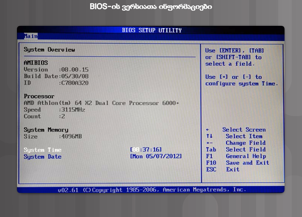Click the System Date label
The width and height of the screenshot is (302, 217).
[42, 157]
